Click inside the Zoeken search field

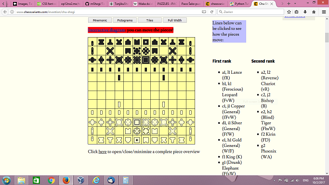(x=251, y=12)
